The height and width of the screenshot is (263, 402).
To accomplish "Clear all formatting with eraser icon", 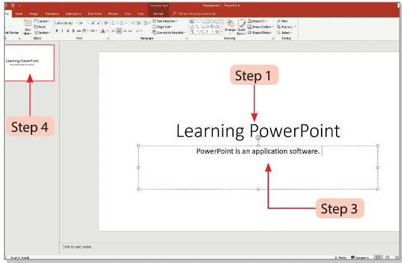I will click(x=106, y=23).
